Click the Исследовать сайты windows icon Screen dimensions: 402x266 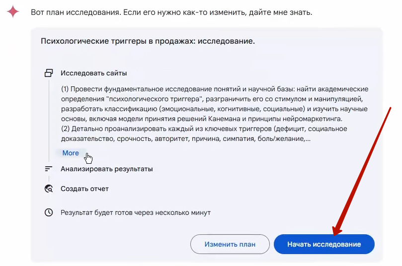point(49,73)
